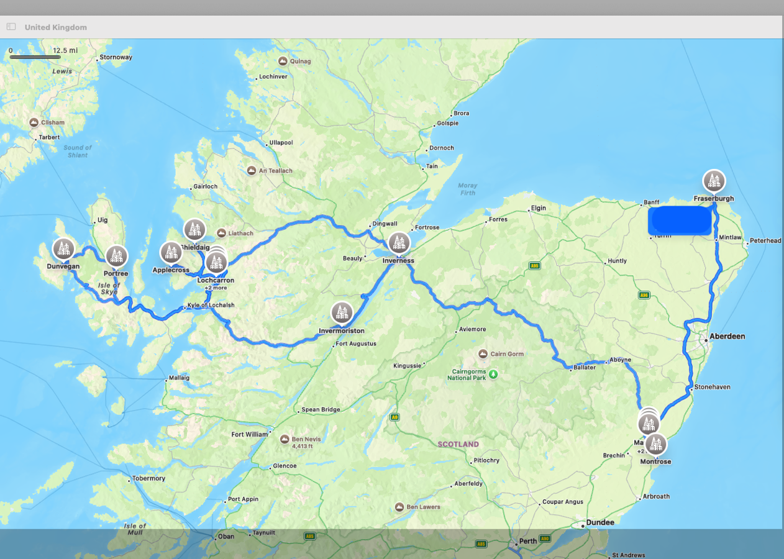The image size is (784, 559).
Task: Click the Mallaig town label
Action: click(x=179, y=378)
